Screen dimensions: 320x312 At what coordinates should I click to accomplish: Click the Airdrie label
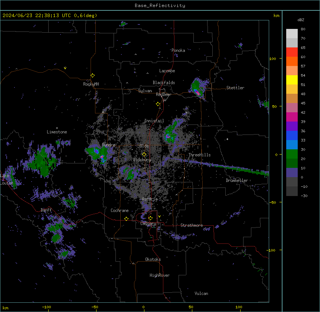pyautogui.click(x=150, y=199)
